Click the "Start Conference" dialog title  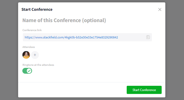coord(37,9)
